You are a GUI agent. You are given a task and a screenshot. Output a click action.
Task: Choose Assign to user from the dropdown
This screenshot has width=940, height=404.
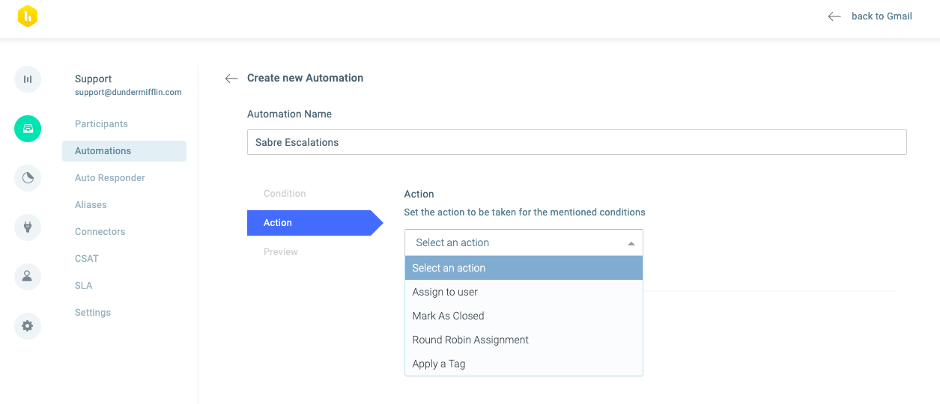tap(524, 292)
